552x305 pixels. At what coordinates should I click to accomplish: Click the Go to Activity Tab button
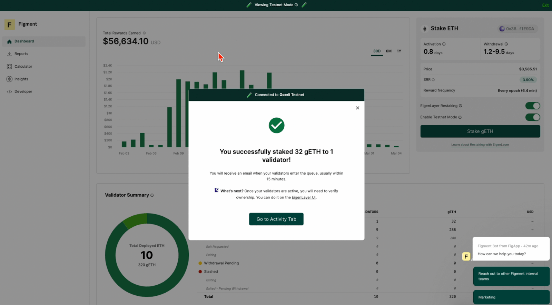point(276,219)
